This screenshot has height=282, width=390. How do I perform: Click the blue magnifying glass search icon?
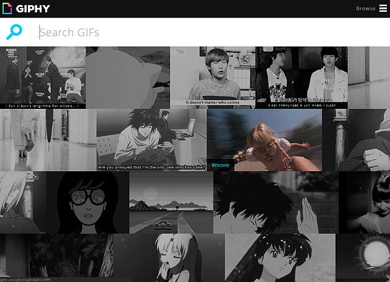[14, 32]
